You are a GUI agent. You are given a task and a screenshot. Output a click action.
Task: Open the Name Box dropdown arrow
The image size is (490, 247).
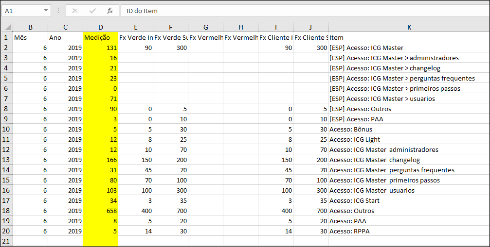click(46, 11)
